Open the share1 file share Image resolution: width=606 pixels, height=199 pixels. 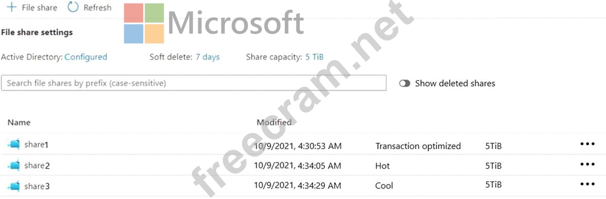[x=37, y=145]
